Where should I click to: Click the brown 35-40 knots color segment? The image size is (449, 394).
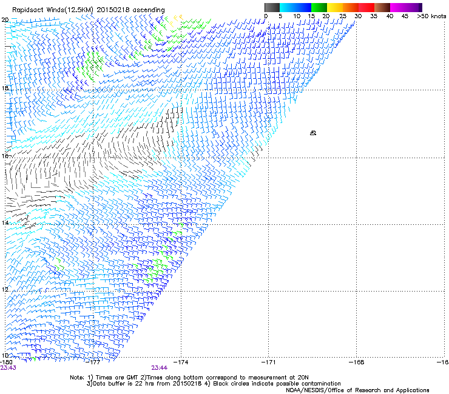[382, 7]
